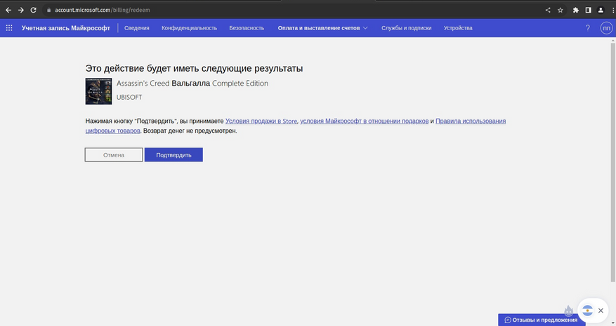Viewport: 616px width, 326px height.
Task: Click the Подтвердить button
Action: click(173, 155)
